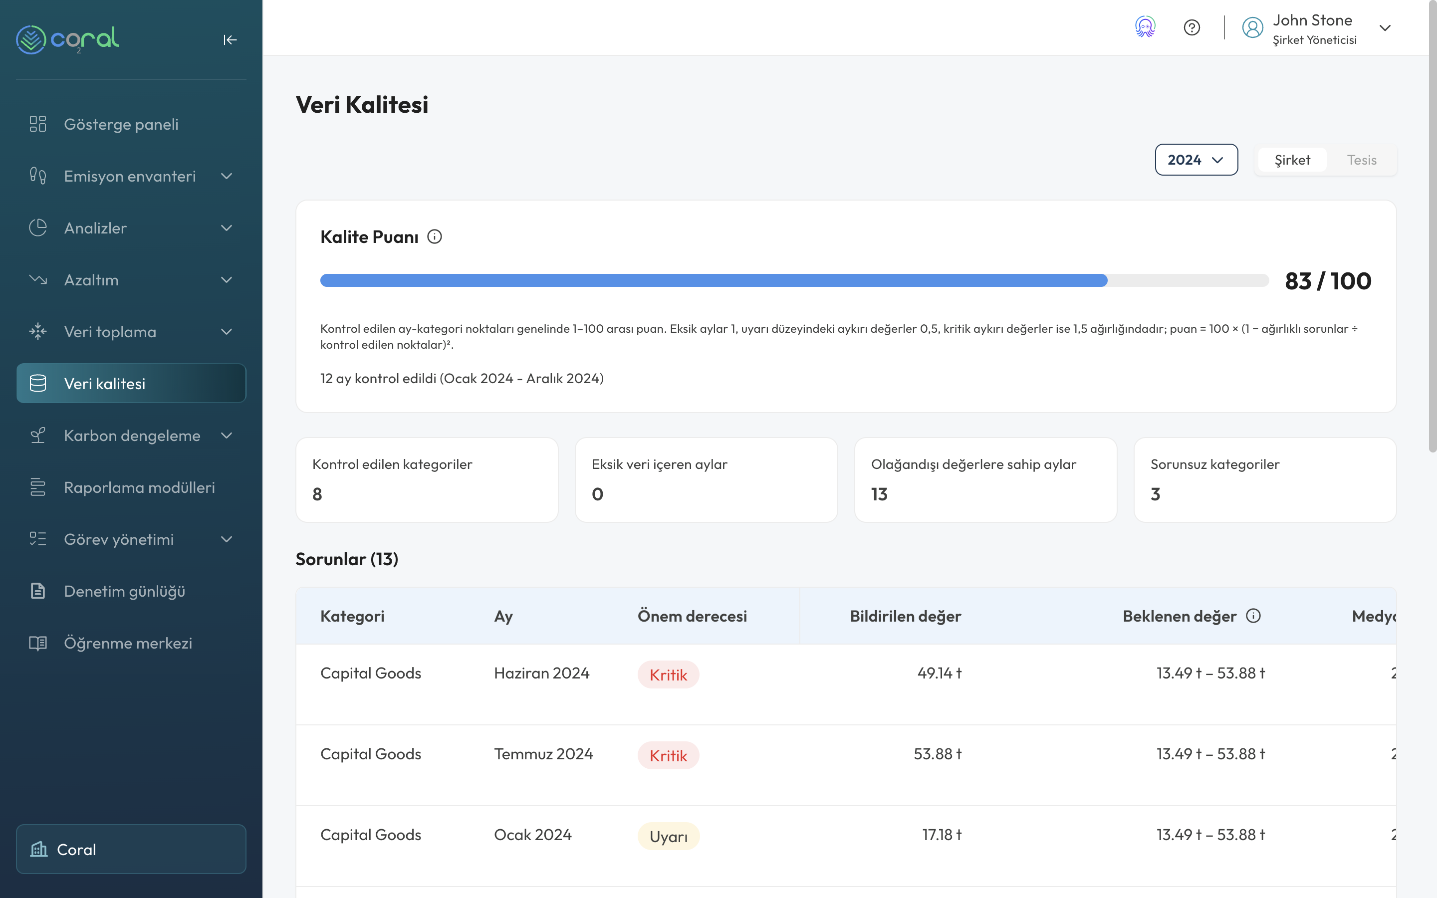The width and height of the screenshot is (1437, 898).
Task: Switch to the Tesis view
Action: (1362, 160)
